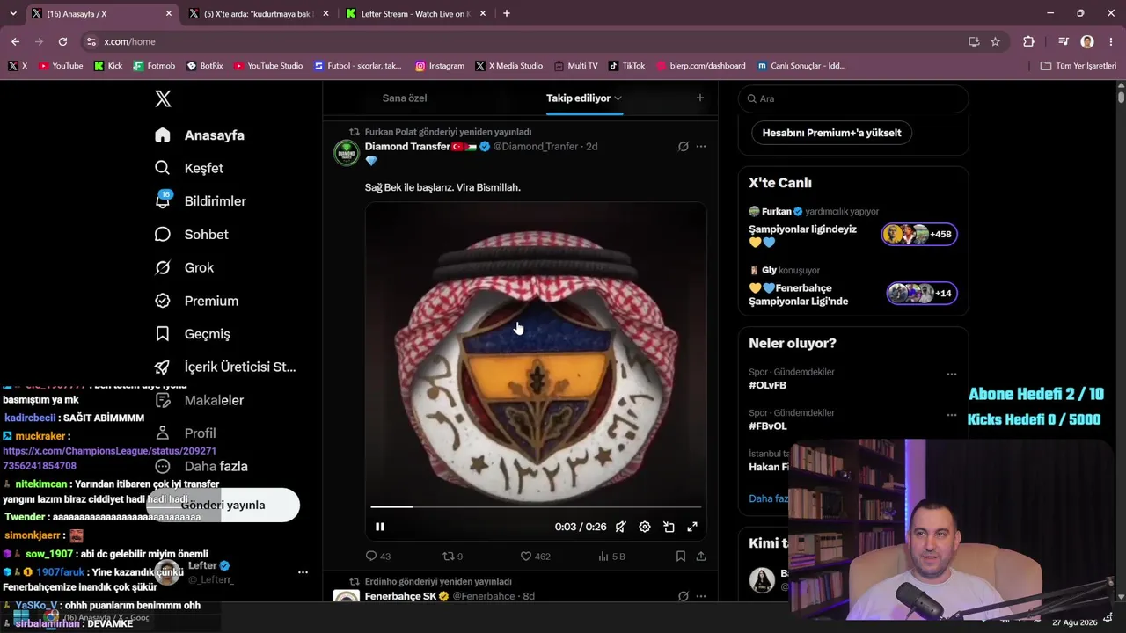The image size is (1126, 633).
Task: Click the reply icon showing 43
Action: [378, 556]
